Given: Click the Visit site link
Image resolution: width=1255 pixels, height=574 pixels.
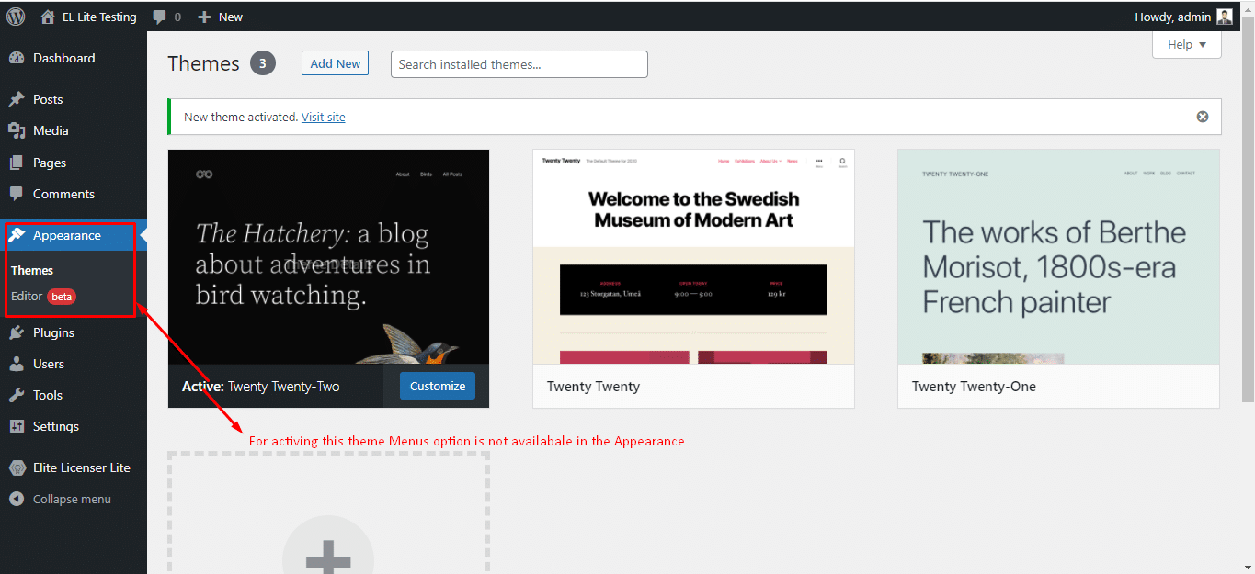Looking at the screenshot, I should 323,117.
